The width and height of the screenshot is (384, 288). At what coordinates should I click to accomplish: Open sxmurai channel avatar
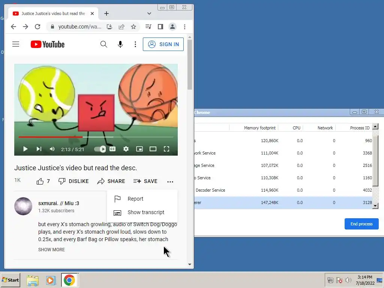pos(23,206)
